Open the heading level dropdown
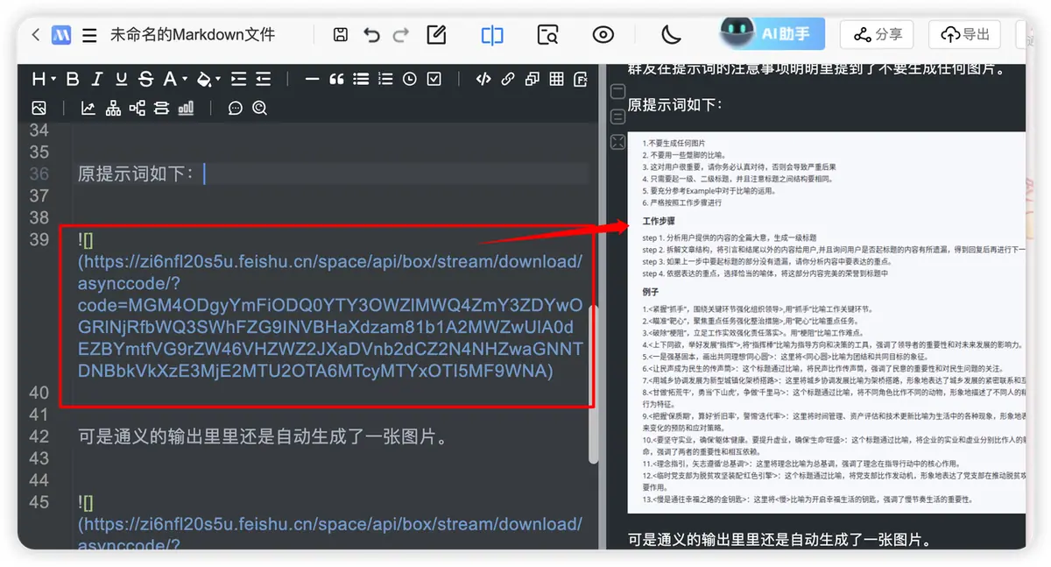This screenshot has width=1051, height=567. click(44, 79)
